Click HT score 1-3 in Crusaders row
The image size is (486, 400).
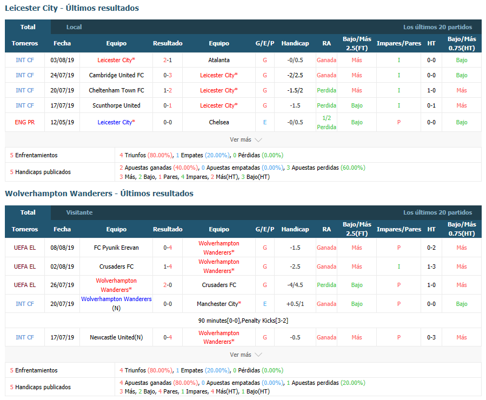point(431,267)
